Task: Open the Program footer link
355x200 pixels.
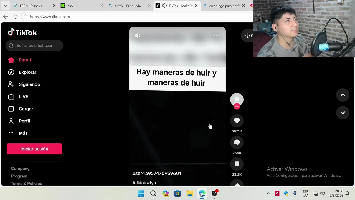Action: tap(19, 176)
